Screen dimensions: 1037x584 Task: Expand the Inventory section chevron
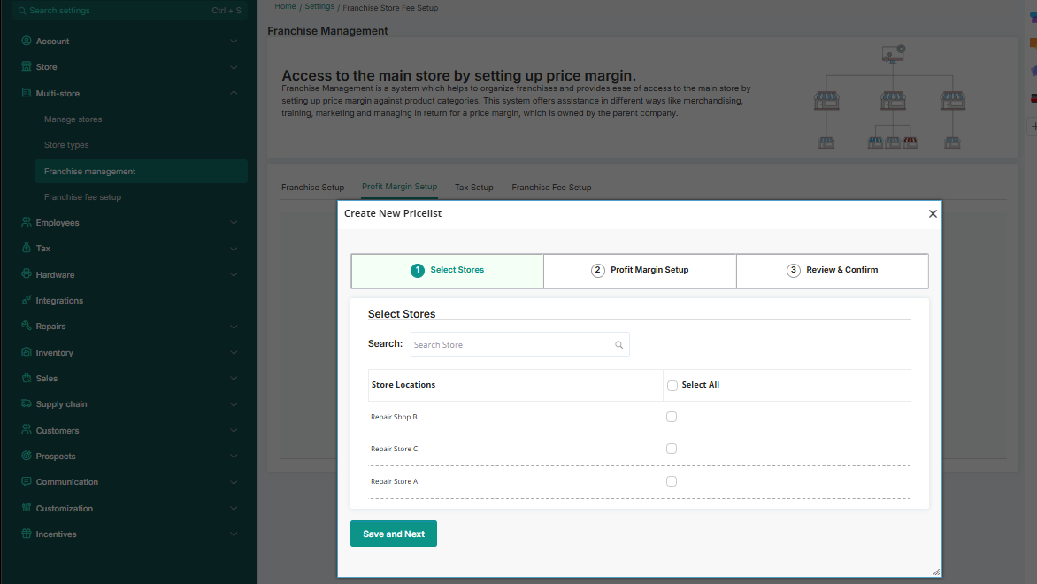[234, 353]
